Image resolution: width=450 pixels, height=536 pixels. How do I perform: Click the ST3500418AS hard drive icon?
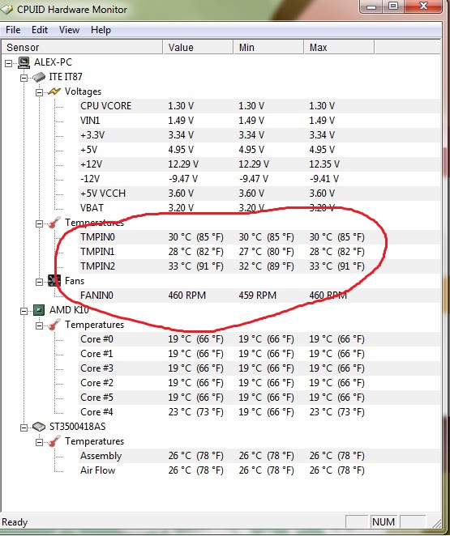click(39, 427)
